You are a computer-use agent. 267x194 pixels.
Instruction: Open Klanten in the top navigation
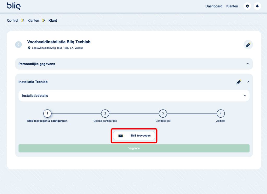232,6
